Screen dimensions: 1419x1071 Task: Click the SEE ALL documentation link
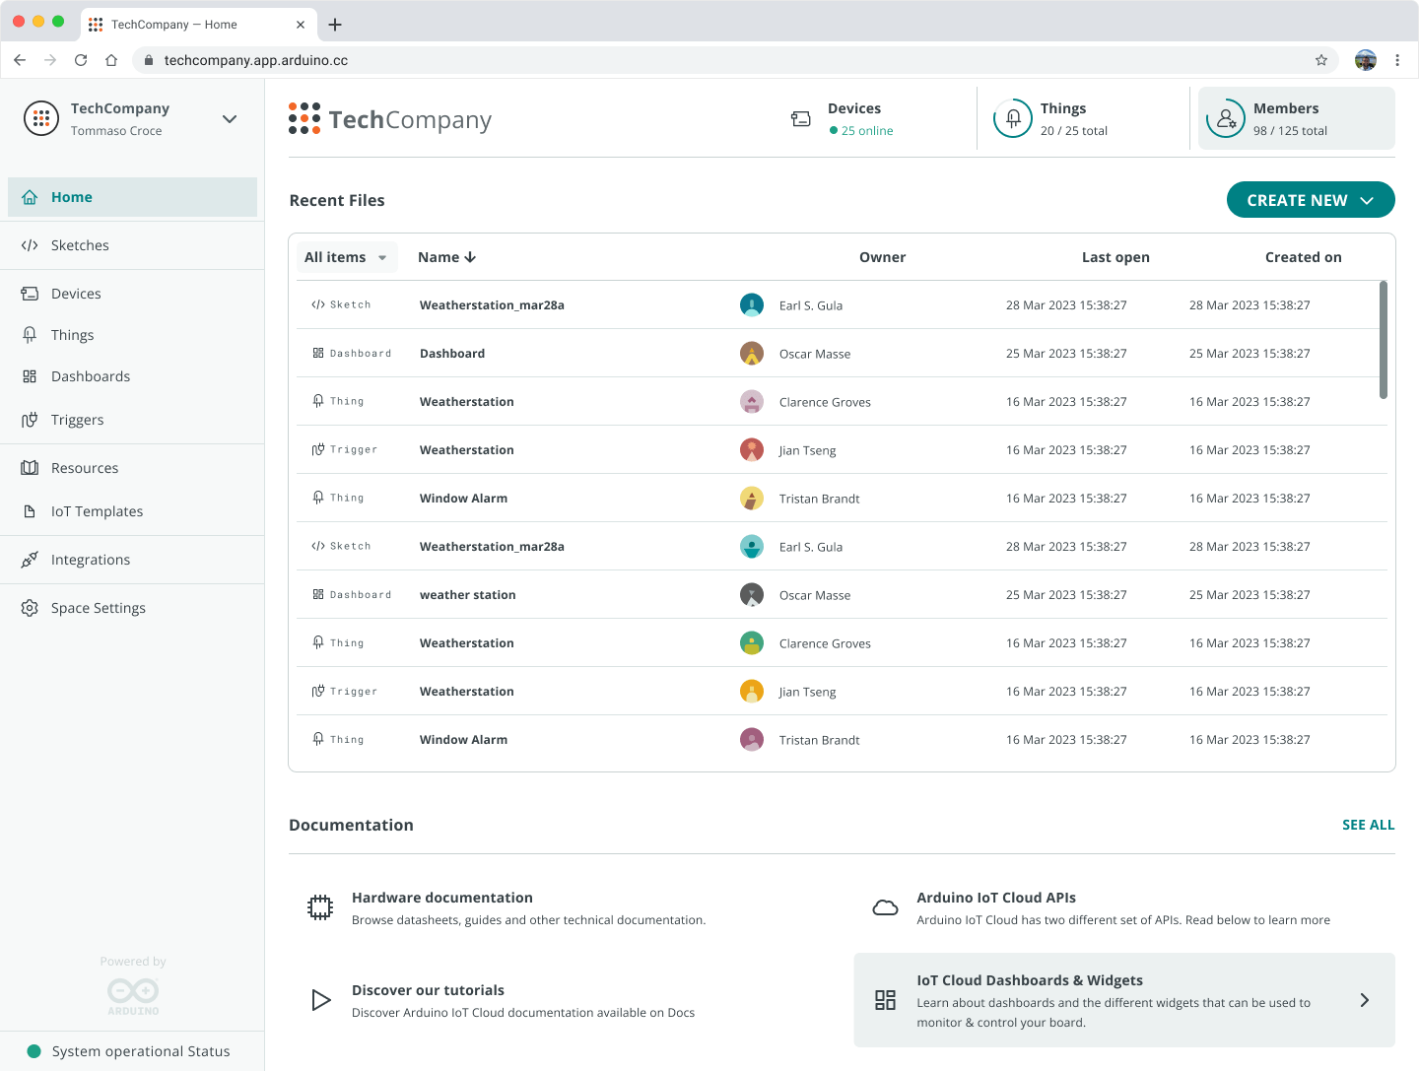pos(1368,825)
